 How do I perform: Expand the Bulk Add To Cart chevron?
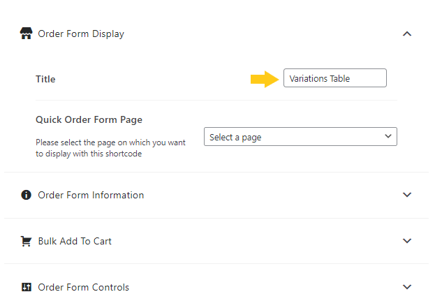[406, 241]
